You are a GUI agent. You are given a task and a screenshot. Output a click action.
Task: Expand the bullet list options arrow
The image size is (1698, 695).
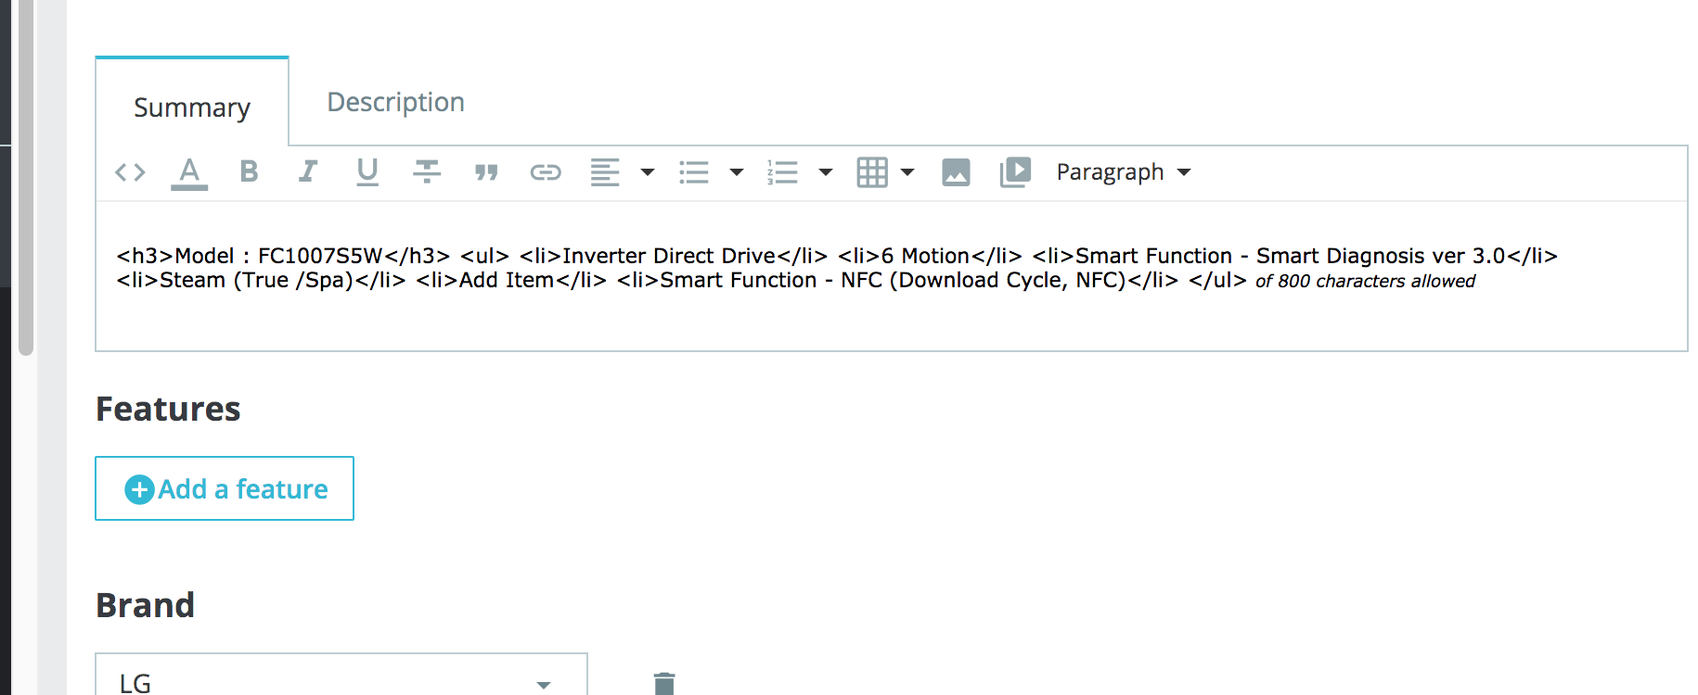tap(737, 172)
